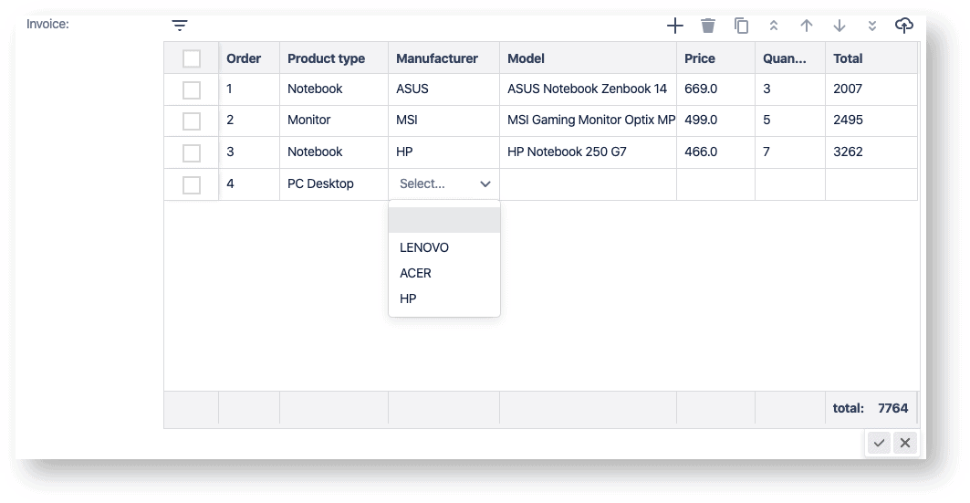Click the price cell 669.0

[715, 89]
